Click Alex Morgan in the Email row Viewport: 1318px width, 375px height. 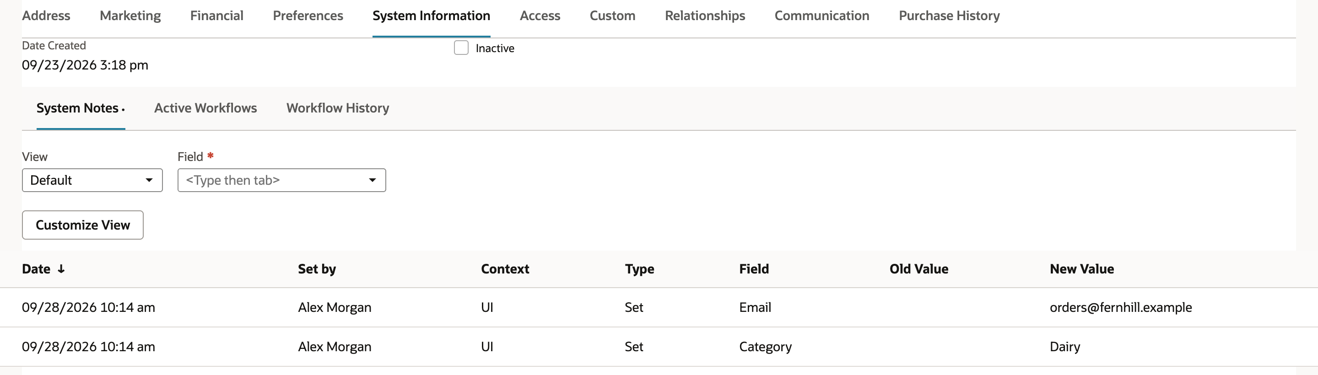tap(335, 307)
